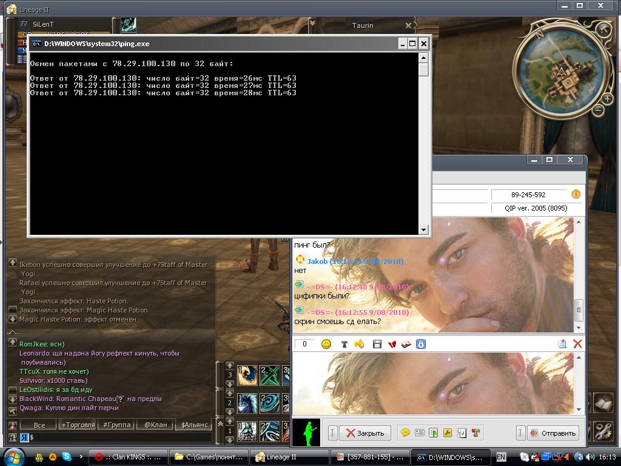Screen dimensions: 621x466
Task: Toggle checkbox beside Magic Haste Potion message
Action: click(x=13, y=310)
